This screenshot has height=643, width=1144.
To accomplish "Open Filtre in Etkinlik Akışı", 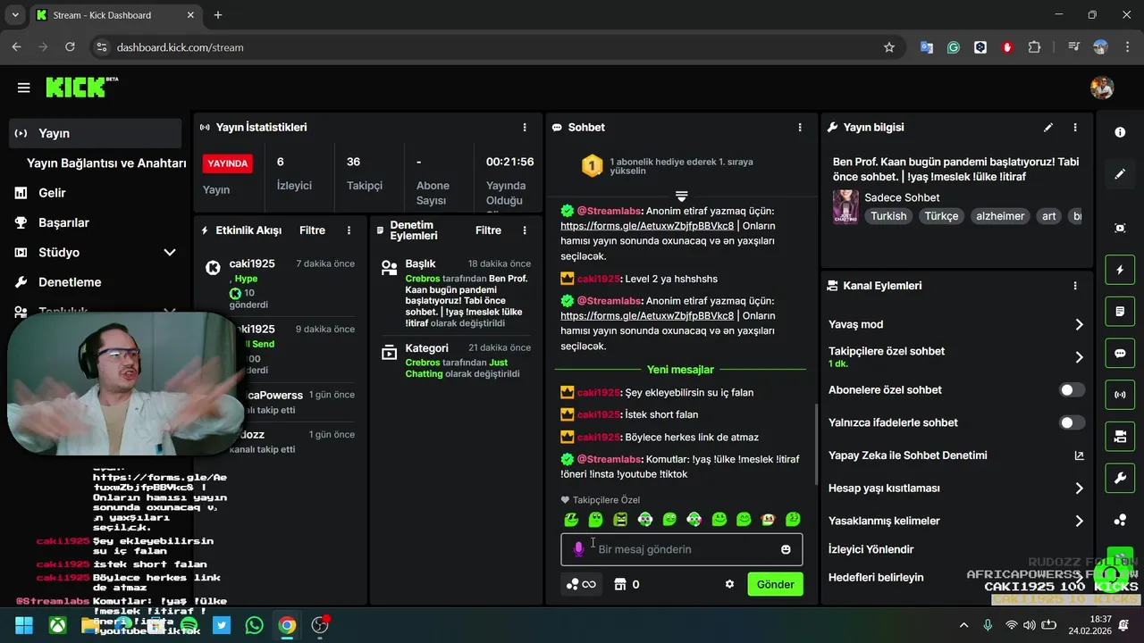I will coord(312,230).
